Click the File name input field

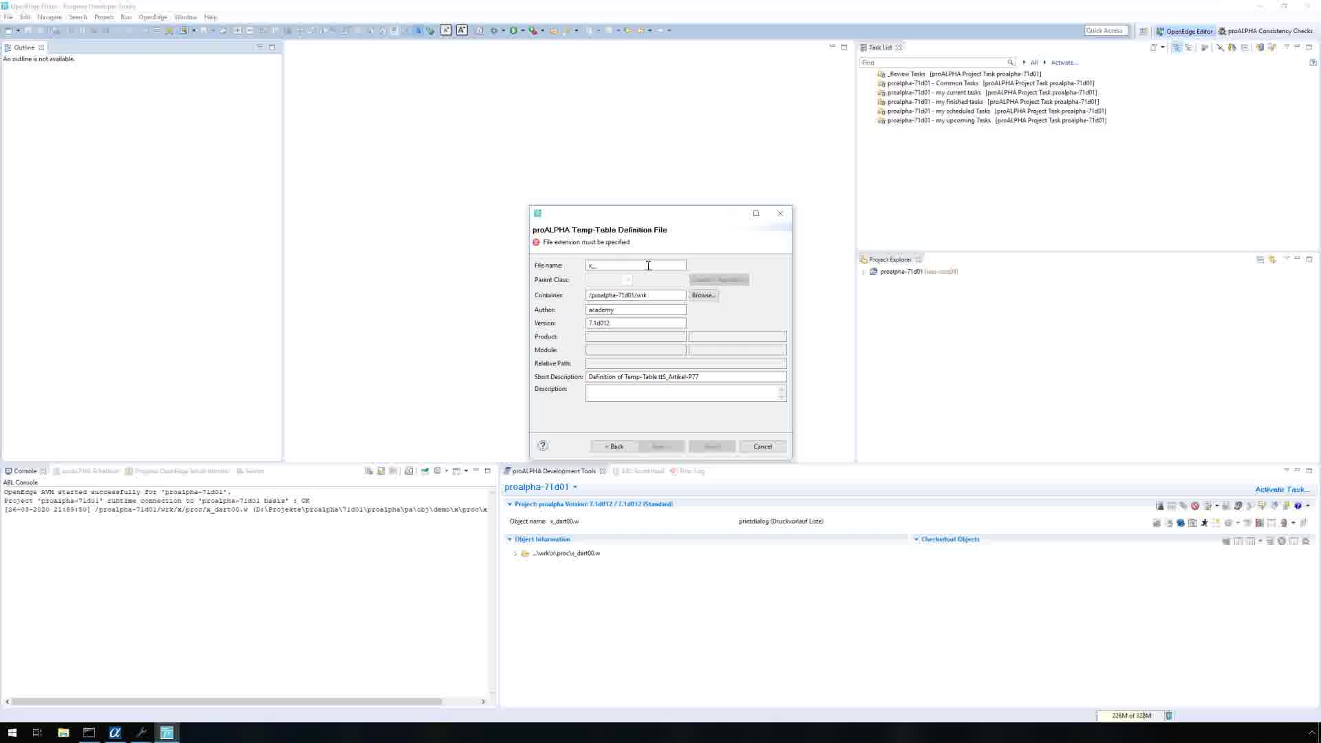pos(636,266)
